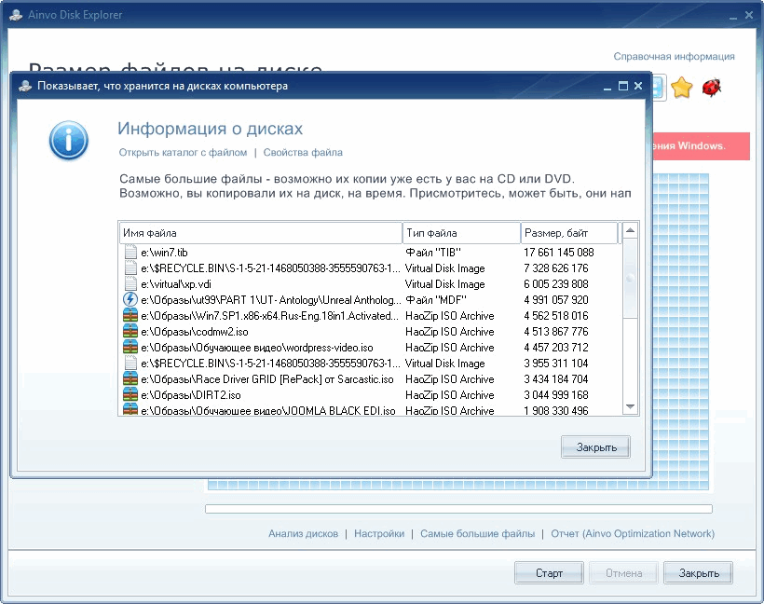
Task: Click the Файл "TIB" type cell
Action: point(432,252)
